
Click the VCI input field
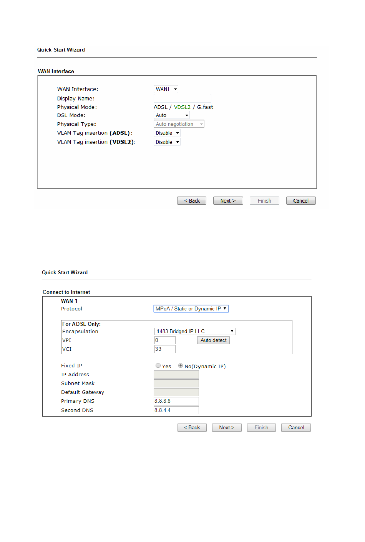click(x=165, y=349)
